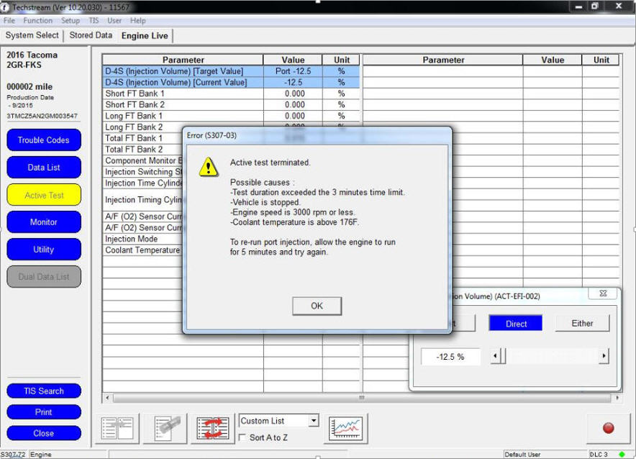Switch to the Stored Data tab
Screen dimensions: 636x459
click(91, 35)
